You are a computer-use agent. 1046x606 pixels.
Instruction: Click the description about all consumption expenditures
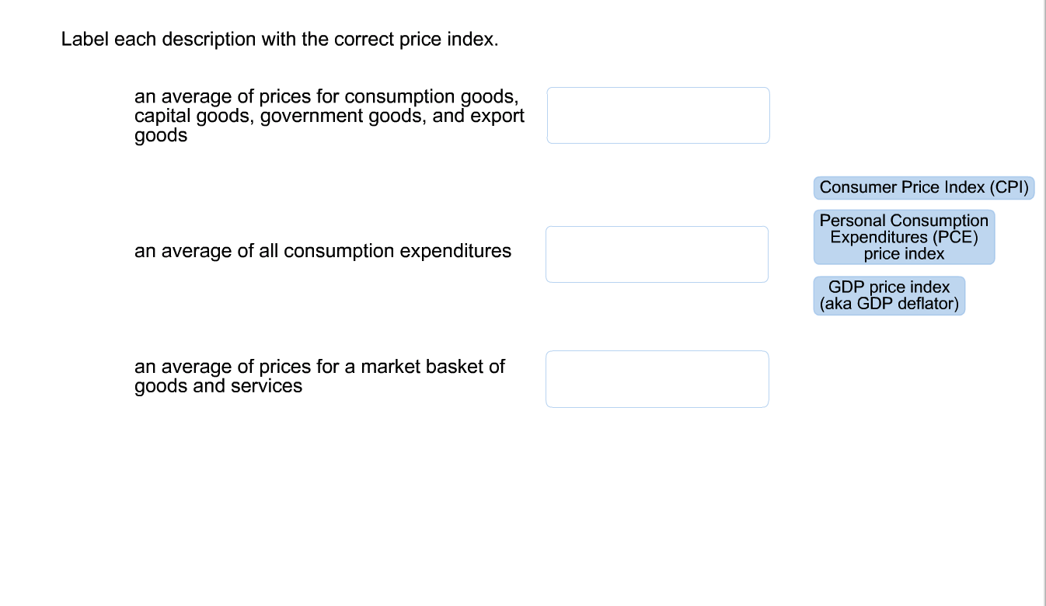(x=323, y=251)
